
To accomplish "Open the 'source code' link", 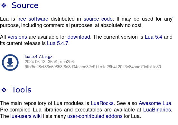I will coord(98,19).
